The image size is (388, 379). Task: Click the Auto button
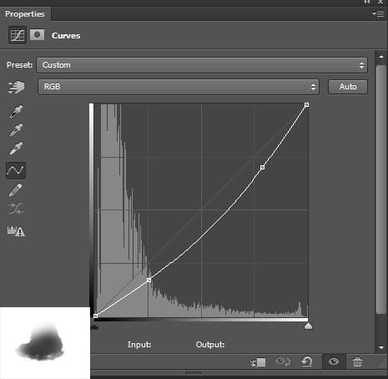coord(348,87)
